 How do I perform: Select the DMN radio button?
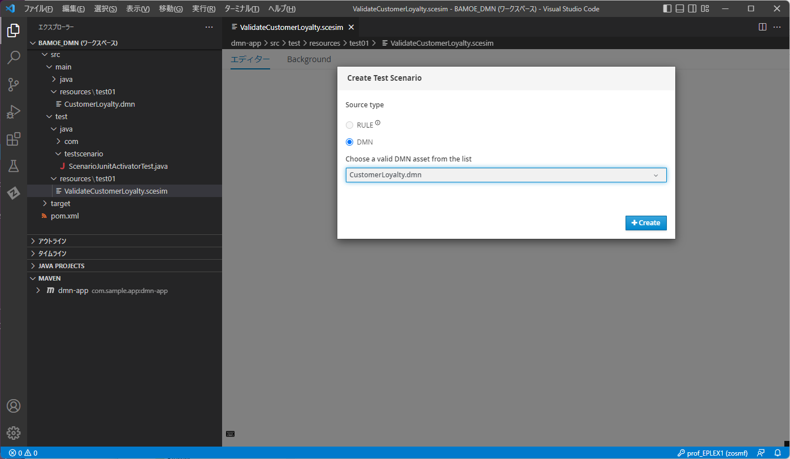pyautogui.click(x=349, y=142)
